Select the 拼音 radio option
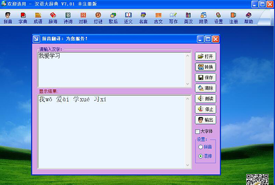 pos(200,147)
